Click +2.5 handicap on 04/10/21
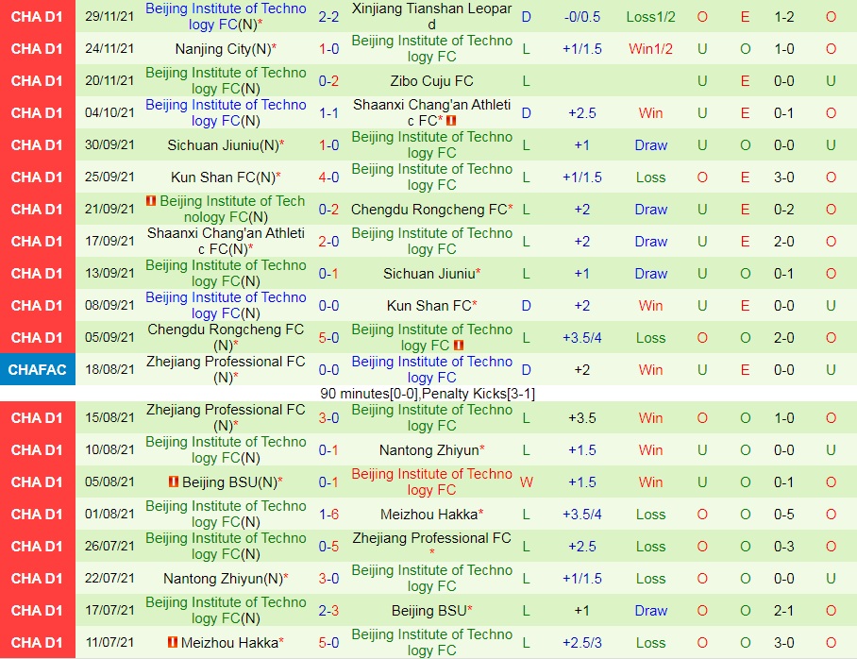Image resolution: width=857 pixels, height=659 pixels. coord(582,113)
